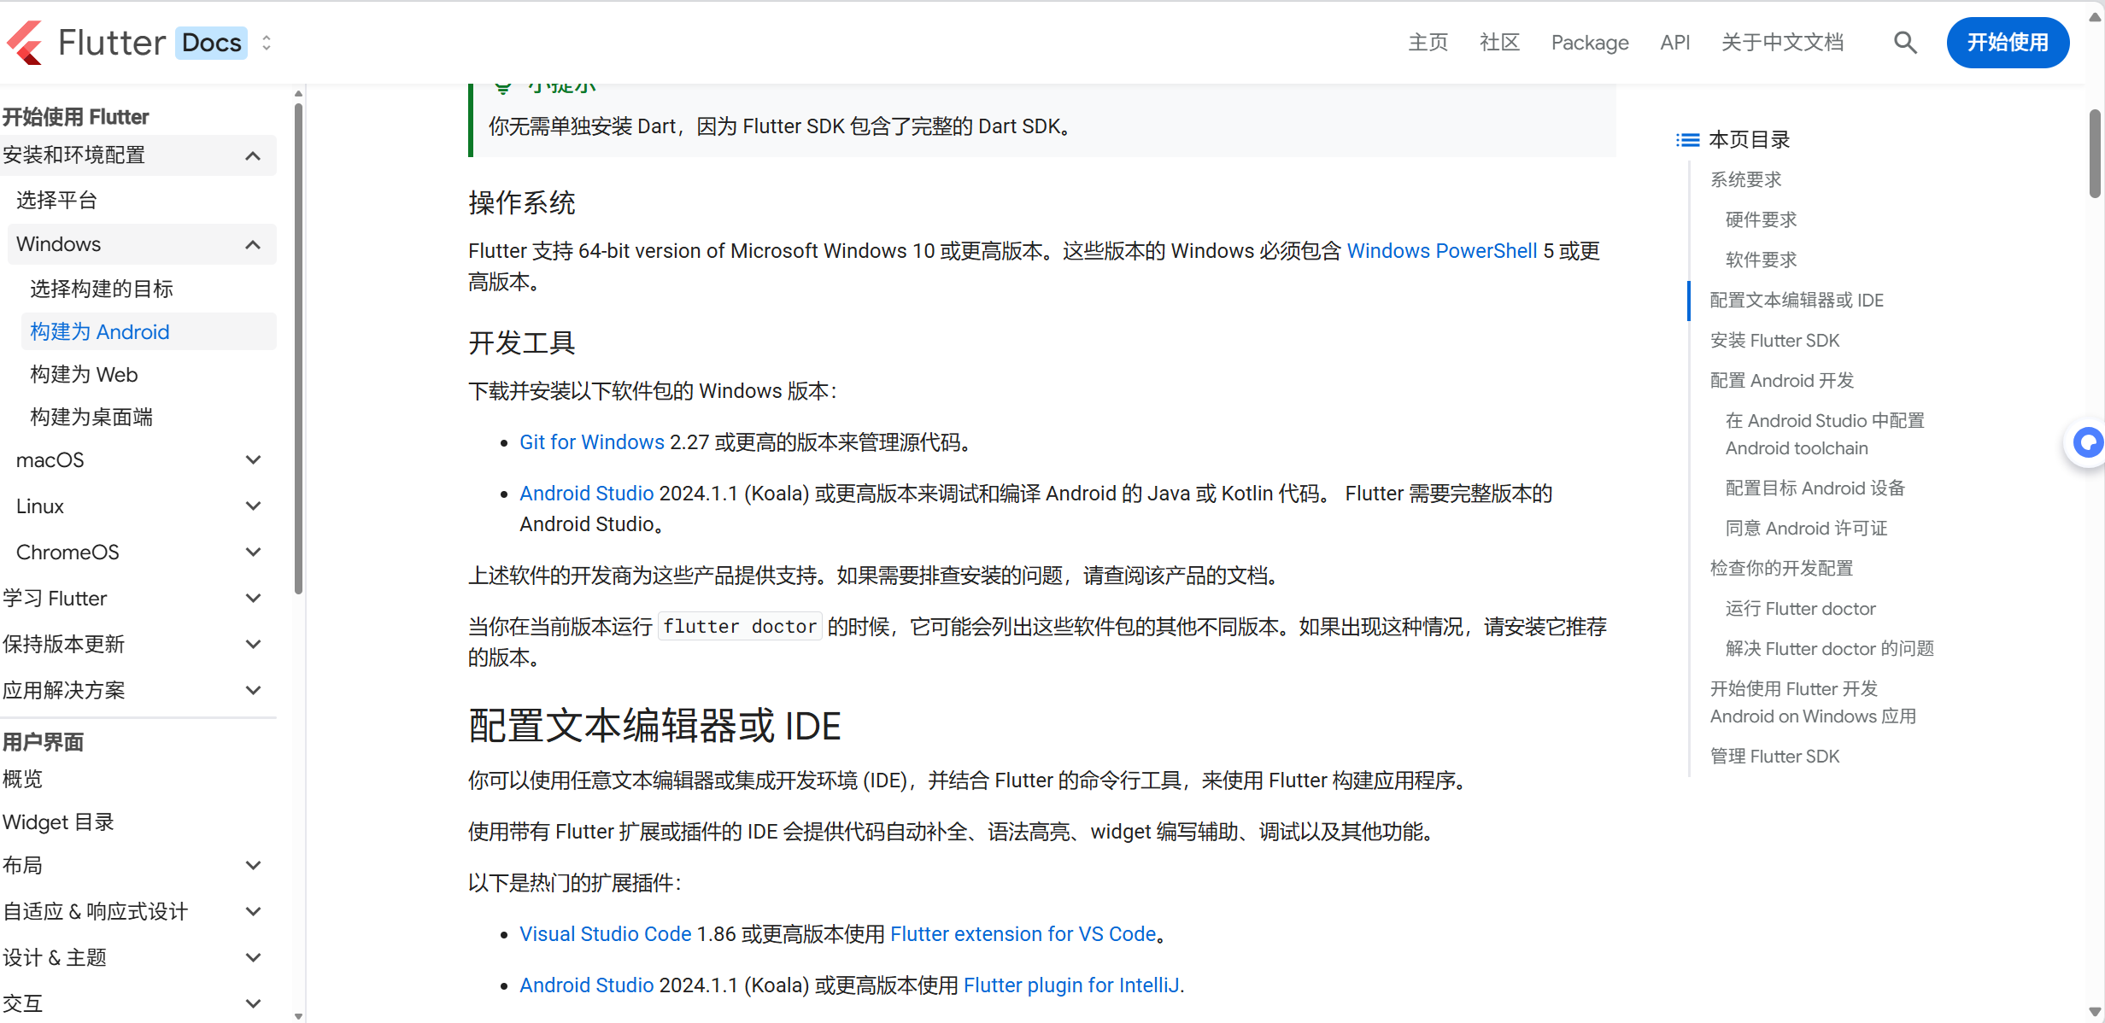Viewport: 2105px width, 1023px height.
Task: Expand the 应用解决方案 section
Action: (253, 691)
